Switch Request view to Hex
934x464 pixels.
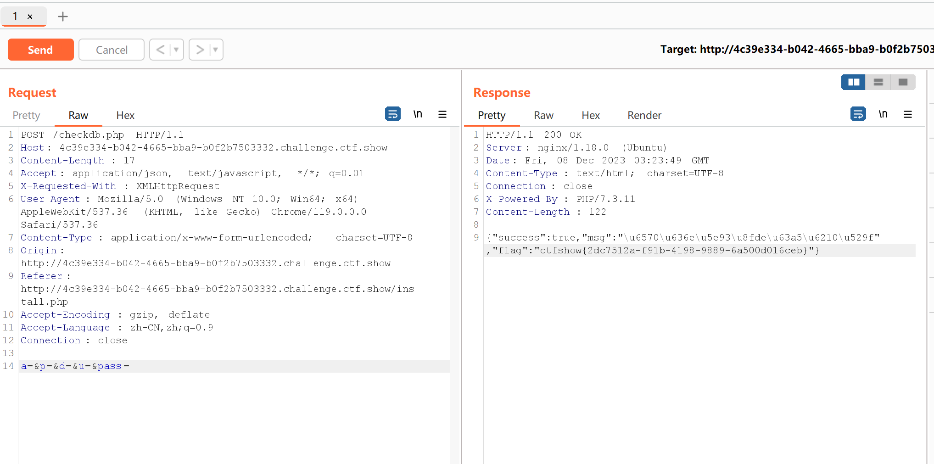click(125, 115)
